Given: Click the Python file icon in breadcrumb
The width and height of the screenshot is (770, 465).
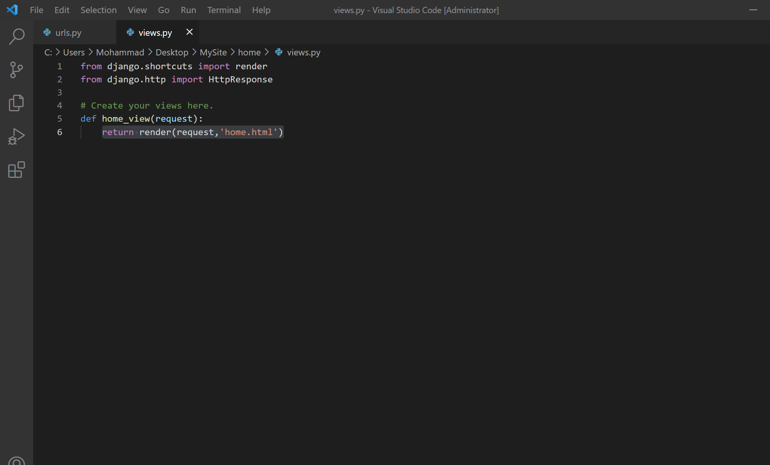Looking at the screenshot, I should click(279, 52).
